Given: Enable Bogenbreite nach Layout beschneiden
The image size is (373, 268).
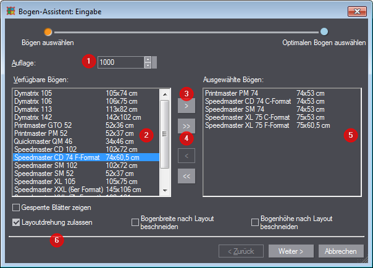Looking at the screenshot, I should (x=135, y=222).
